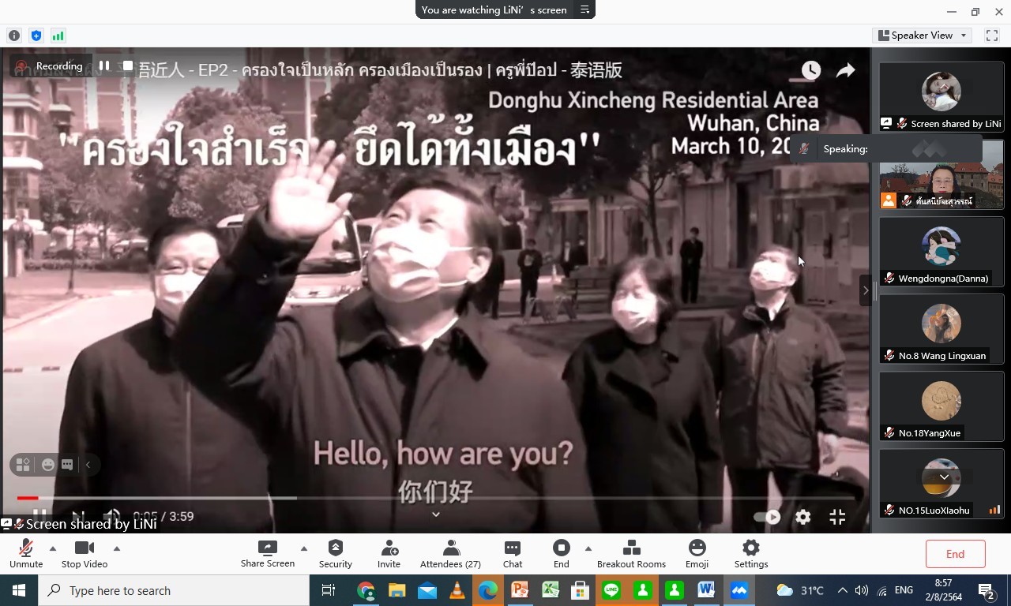Screen dimensions: 1011x606
Task: Pause the recording indicator
Action: point(104,65)
